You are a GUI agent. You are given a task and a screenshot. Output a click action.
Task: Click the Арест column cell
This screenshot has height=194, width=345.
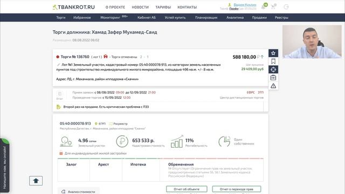click(106, 170)
